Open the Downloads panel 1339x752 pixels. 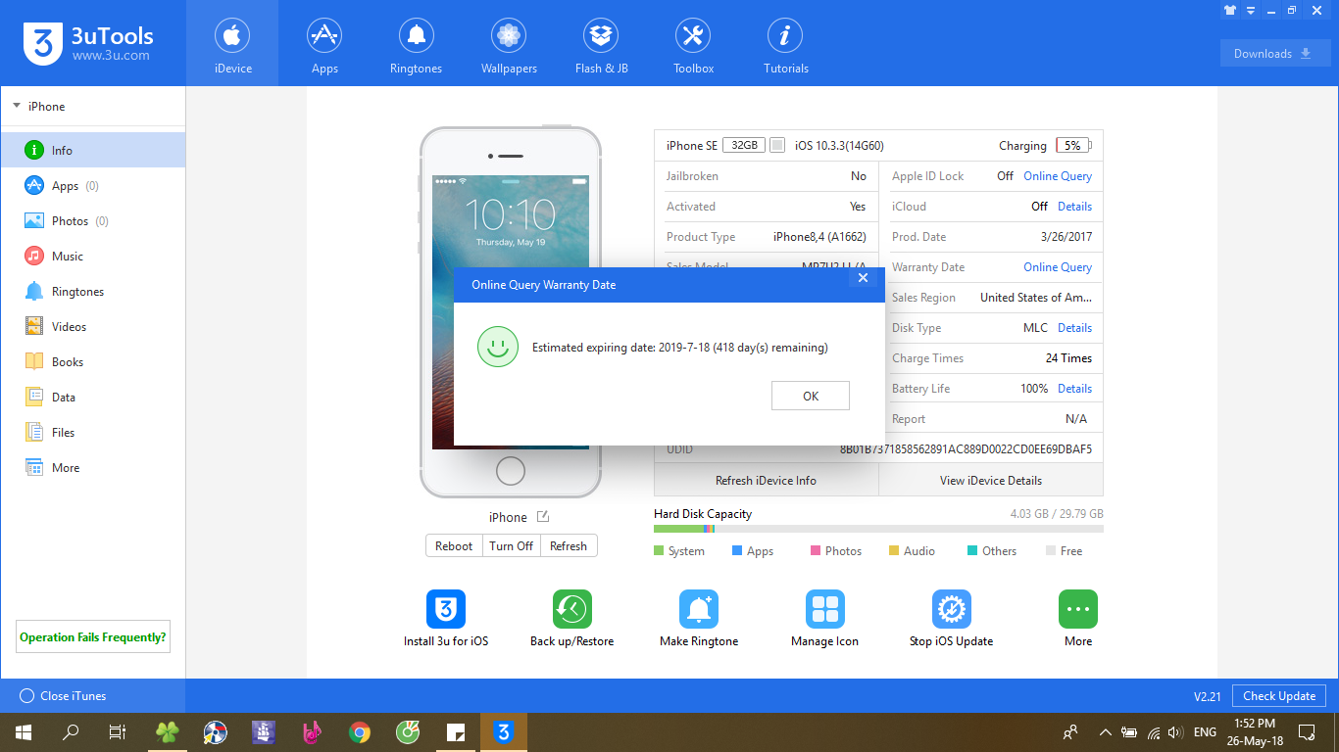click(1274, 54)
